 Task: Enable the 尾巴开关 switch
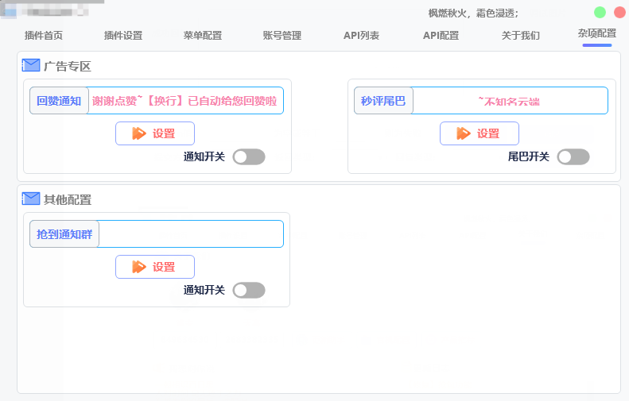pyautogui.click(x=573, y=157)
